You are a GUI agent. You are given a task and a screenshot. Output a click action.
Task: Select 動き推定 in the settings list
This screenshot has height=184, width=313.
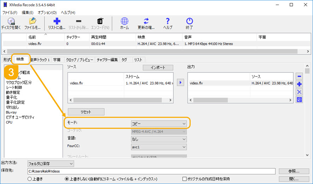[x=13, y=92]
